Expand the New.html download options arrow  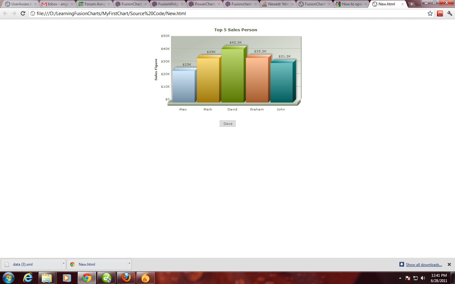tap(129, 264)
